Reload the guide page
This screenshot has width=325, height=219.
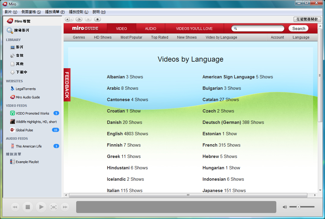[x=79, y=19]
